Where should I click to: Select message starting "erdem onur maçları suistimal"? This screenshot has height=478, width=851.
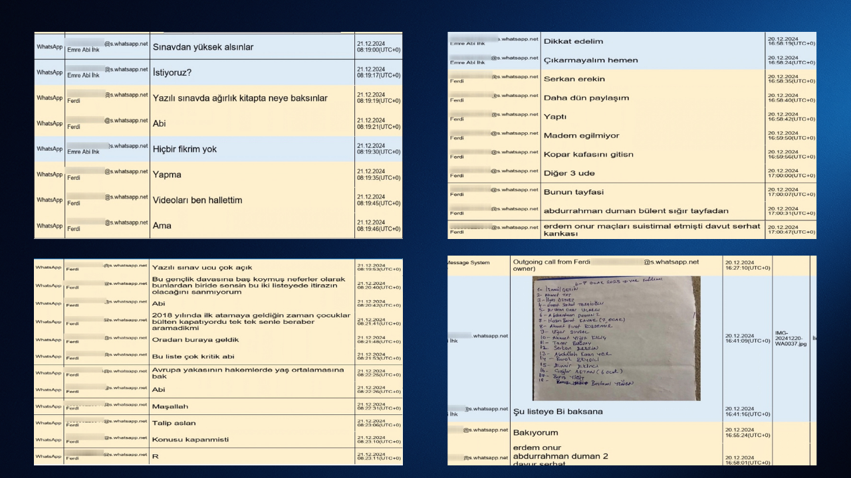(x=652, y=230)
